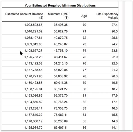Select the 36,496.35 minimum RMD cell
133x132 pixels.
(61, 25)
